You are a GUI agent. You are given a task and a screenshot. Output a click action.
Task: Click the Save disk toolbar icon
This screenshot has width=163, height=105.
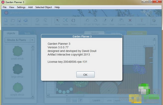(x=19, y=20)
